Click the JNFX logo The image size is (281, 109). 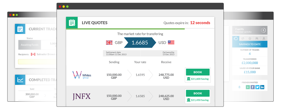82,96
